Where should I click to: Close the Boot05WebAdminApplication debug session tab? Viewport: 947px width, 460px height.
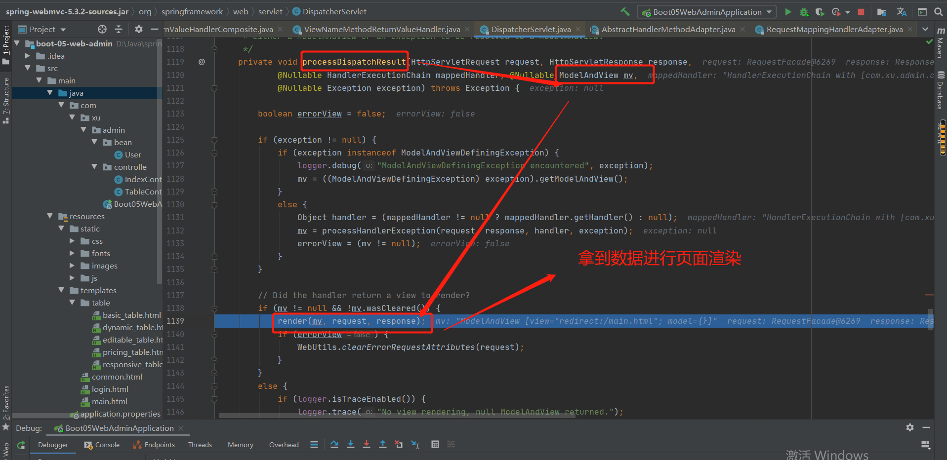181,428
